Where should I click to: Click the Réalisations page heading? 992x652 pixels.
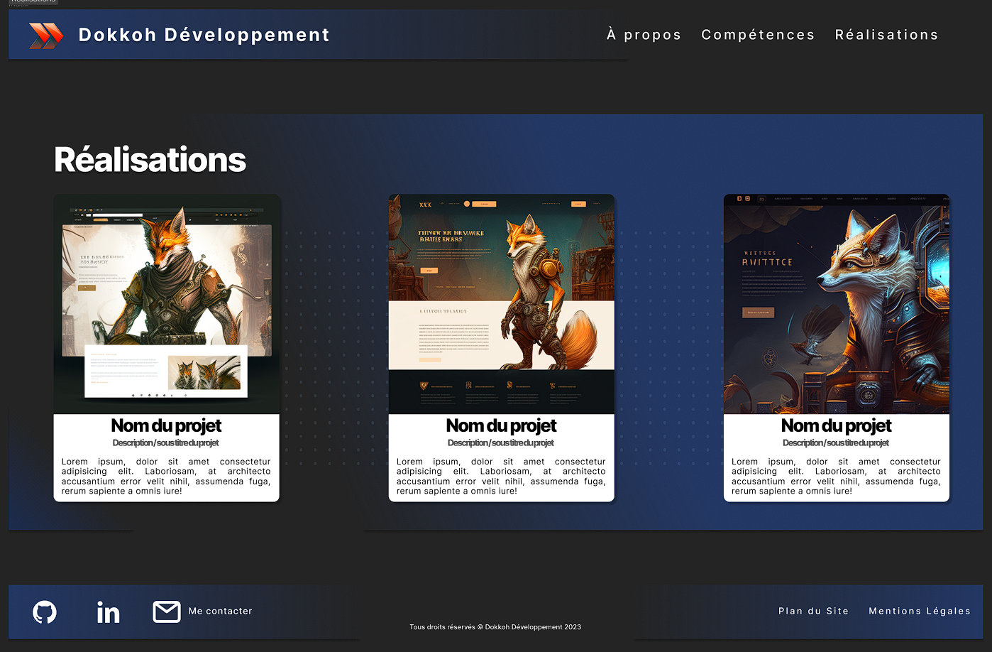(149, 158)
